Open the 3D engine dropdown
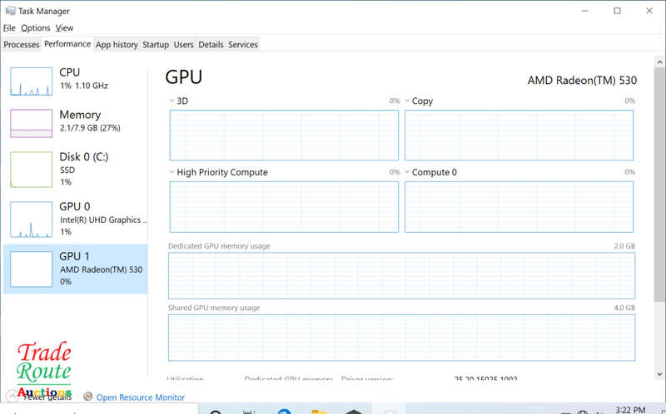The height and width of the screenshot is (414, 666). pyautogui.click(x=172, y=101)
